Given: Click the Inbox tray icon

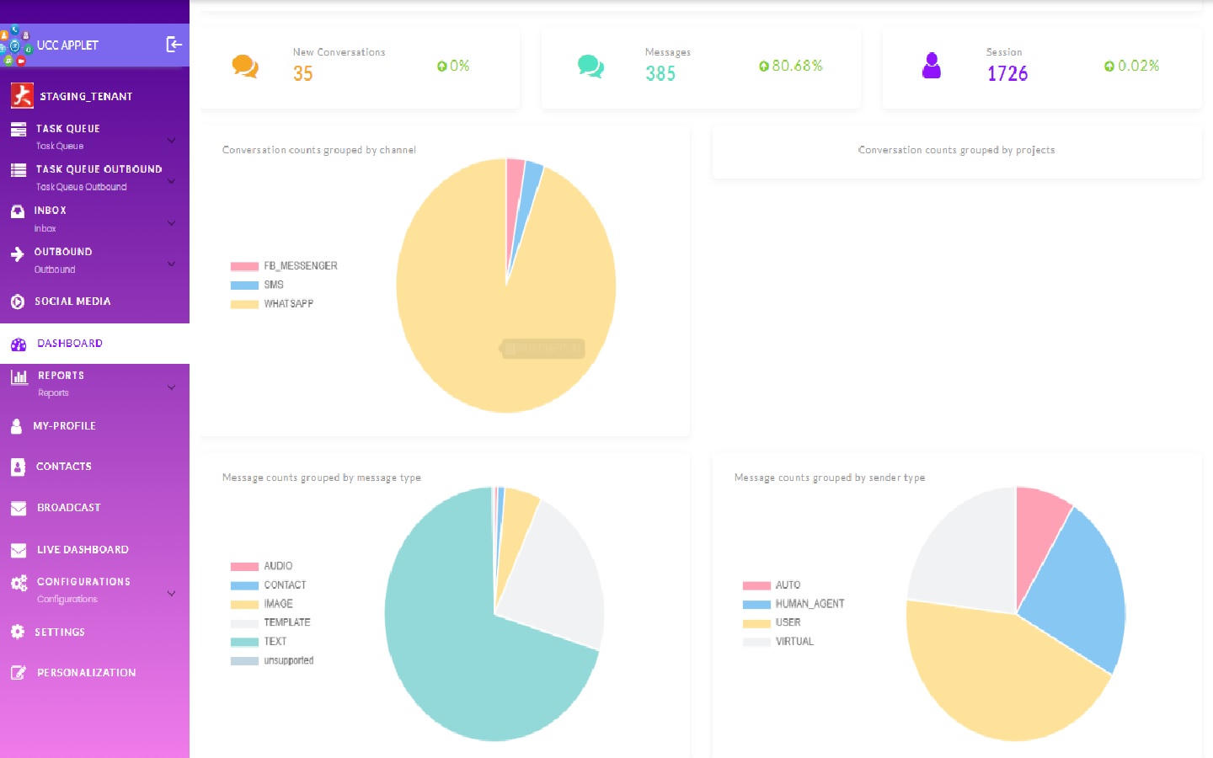Looking at the screenshot, I should (x=18, y=211).
